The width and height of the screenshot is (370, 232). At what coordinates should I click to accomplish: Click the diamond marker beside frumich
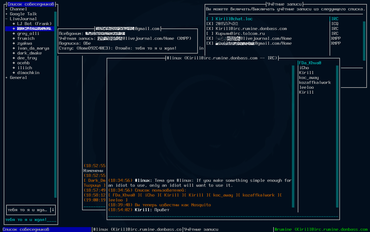[14, 38]
